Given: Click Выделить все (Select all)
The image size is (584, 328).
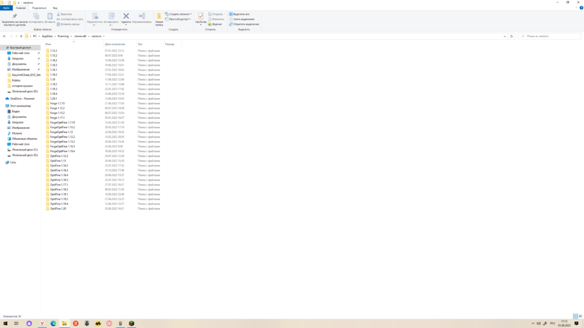Looking at the screenshot, I should click(239, 14).
